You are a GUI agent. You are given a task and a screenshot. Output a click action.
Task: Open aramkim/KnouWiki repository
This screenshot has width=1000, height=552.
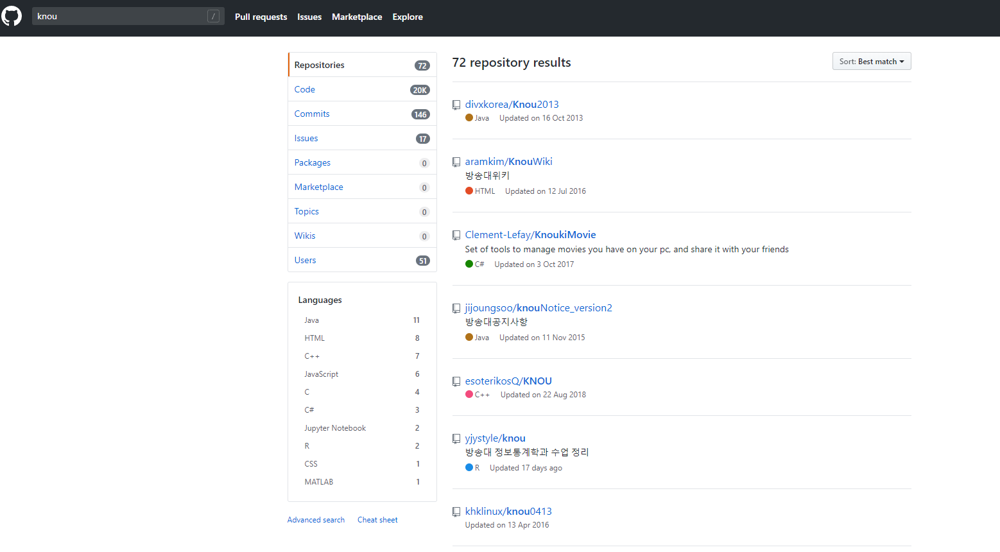[508, 162]
